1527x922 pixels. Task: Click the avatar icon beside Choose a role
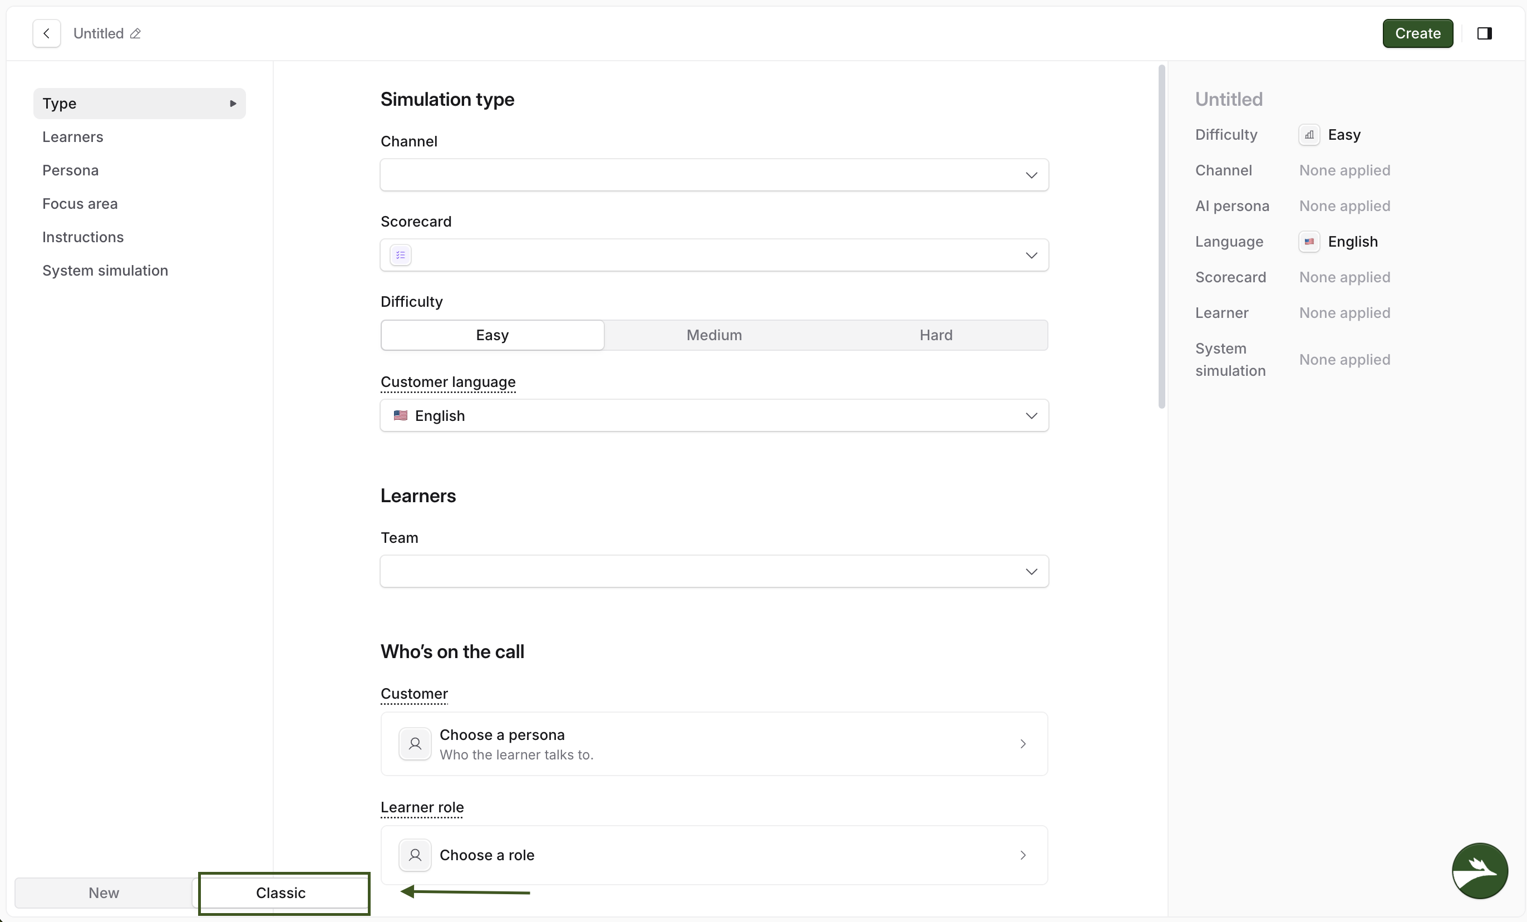coord(415,855)
